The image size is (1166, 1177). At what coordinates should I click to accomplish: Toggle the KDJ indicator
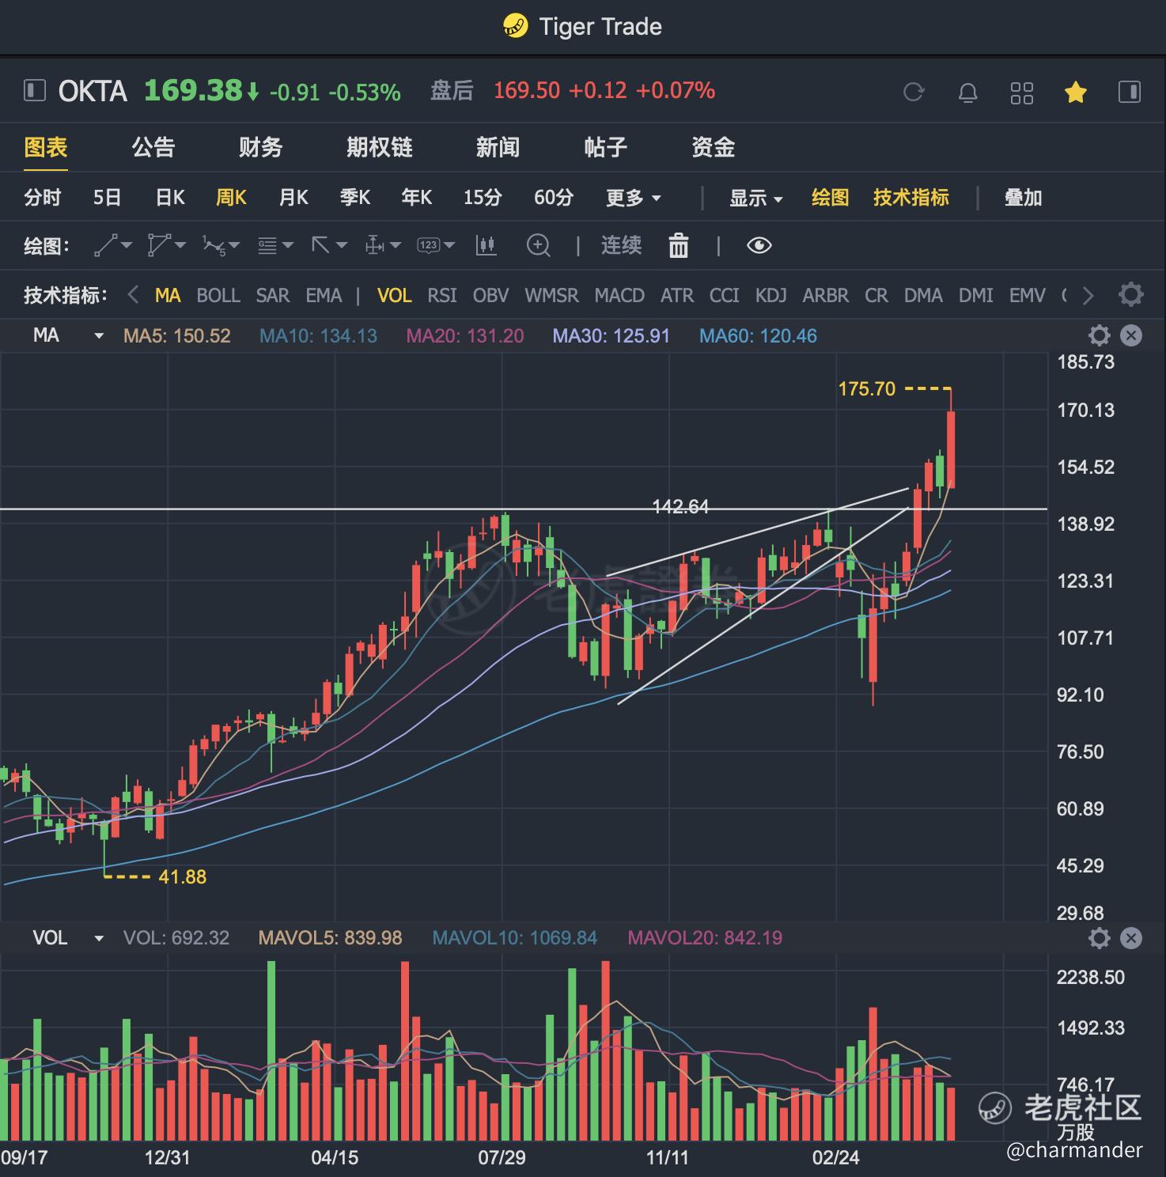[x=771, y=296]
